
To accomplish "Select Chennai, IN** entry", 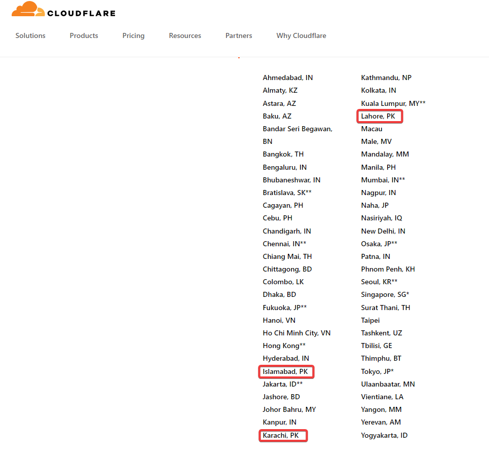I will pos(284,244).
